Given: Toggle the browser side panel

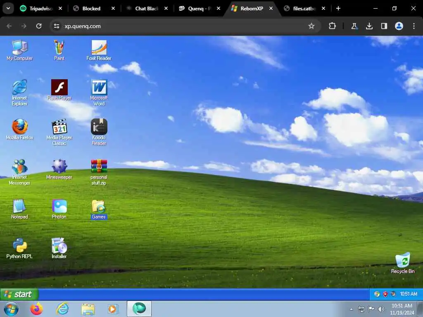Looking at the screenshot, I should [x=384, y=26].
